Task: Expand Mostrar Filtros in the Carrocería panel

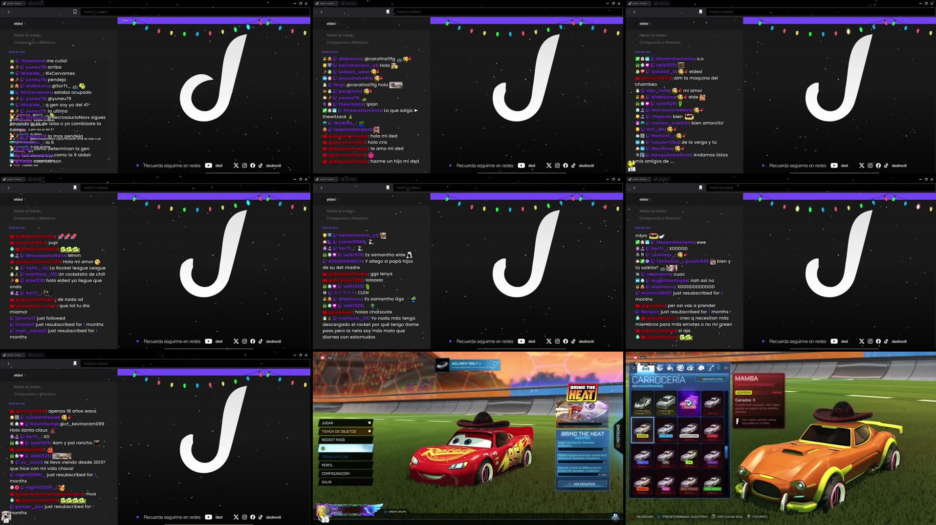Action: 712,379
